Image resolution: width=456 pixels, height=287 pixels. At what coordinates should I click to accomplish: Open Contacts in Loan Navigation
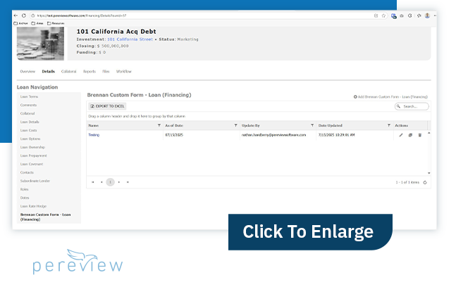coord(27,172)
